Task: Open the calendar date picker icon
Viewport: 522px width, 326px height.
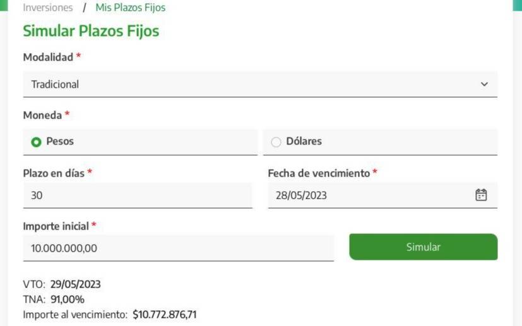Action: pos(481,195)
